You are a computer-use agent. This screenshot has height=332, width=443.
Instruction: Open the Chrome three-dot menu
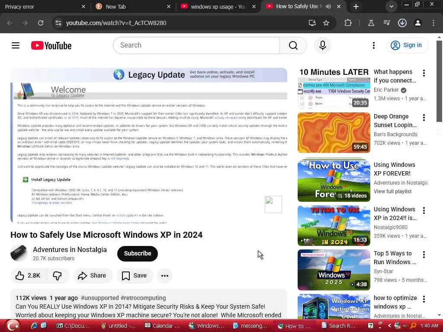(433, 23)
